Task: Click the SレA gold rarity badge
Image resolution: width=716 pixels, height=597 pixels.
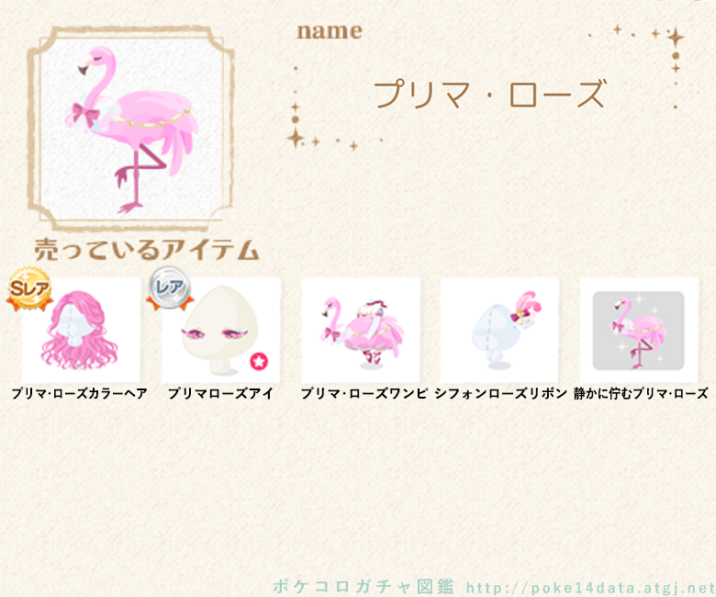Action: 29,288
